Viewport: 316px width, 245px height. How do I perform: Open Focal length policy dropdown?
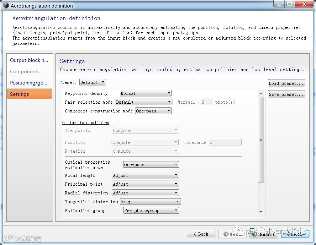click(145, 175)
